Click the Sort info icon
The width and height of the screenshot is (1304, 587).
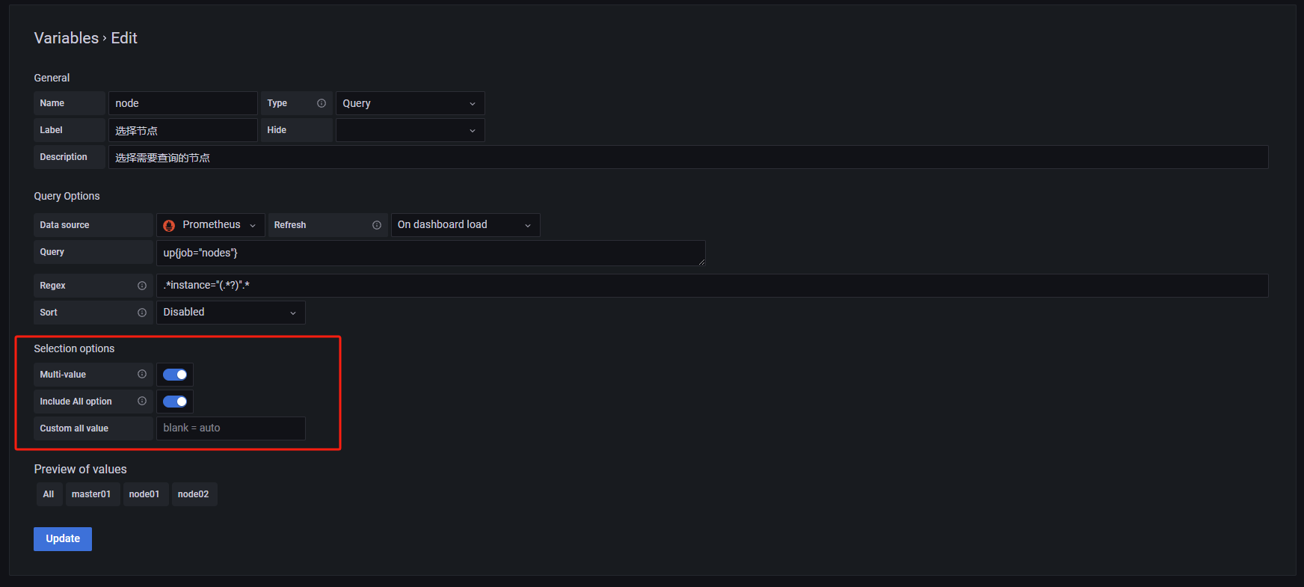[x=142, y=313]
